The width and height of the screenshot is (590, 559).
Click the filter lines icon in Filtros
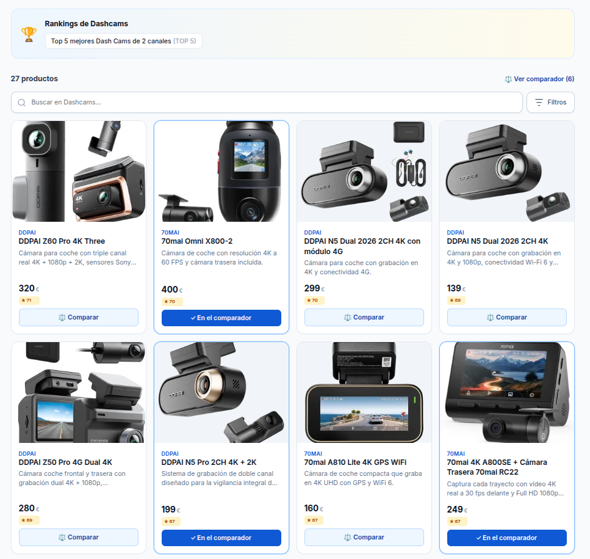539,103
